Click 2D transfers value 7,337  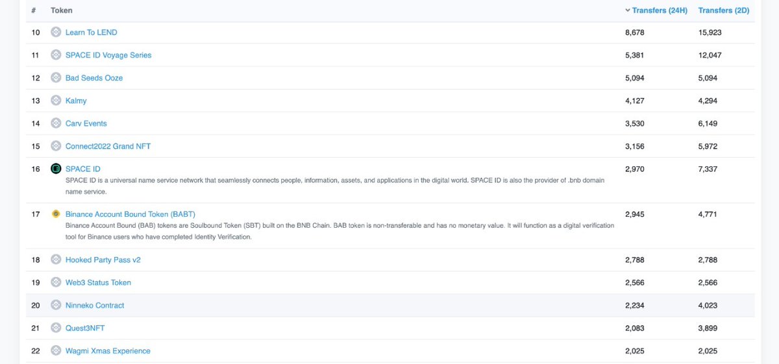tap(708, 169)
